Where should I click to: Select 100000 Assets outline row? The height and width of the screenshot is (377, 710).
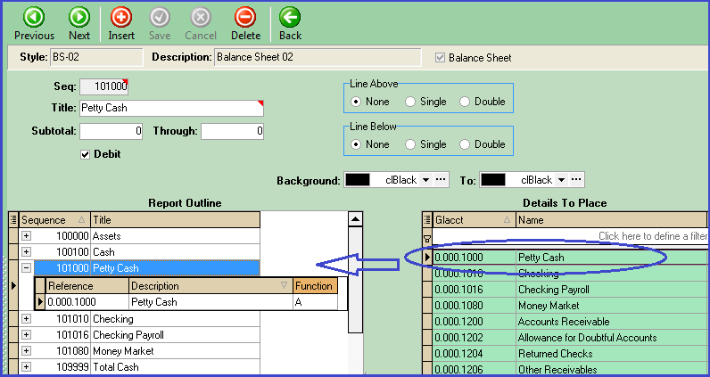(x=140, y=236)
